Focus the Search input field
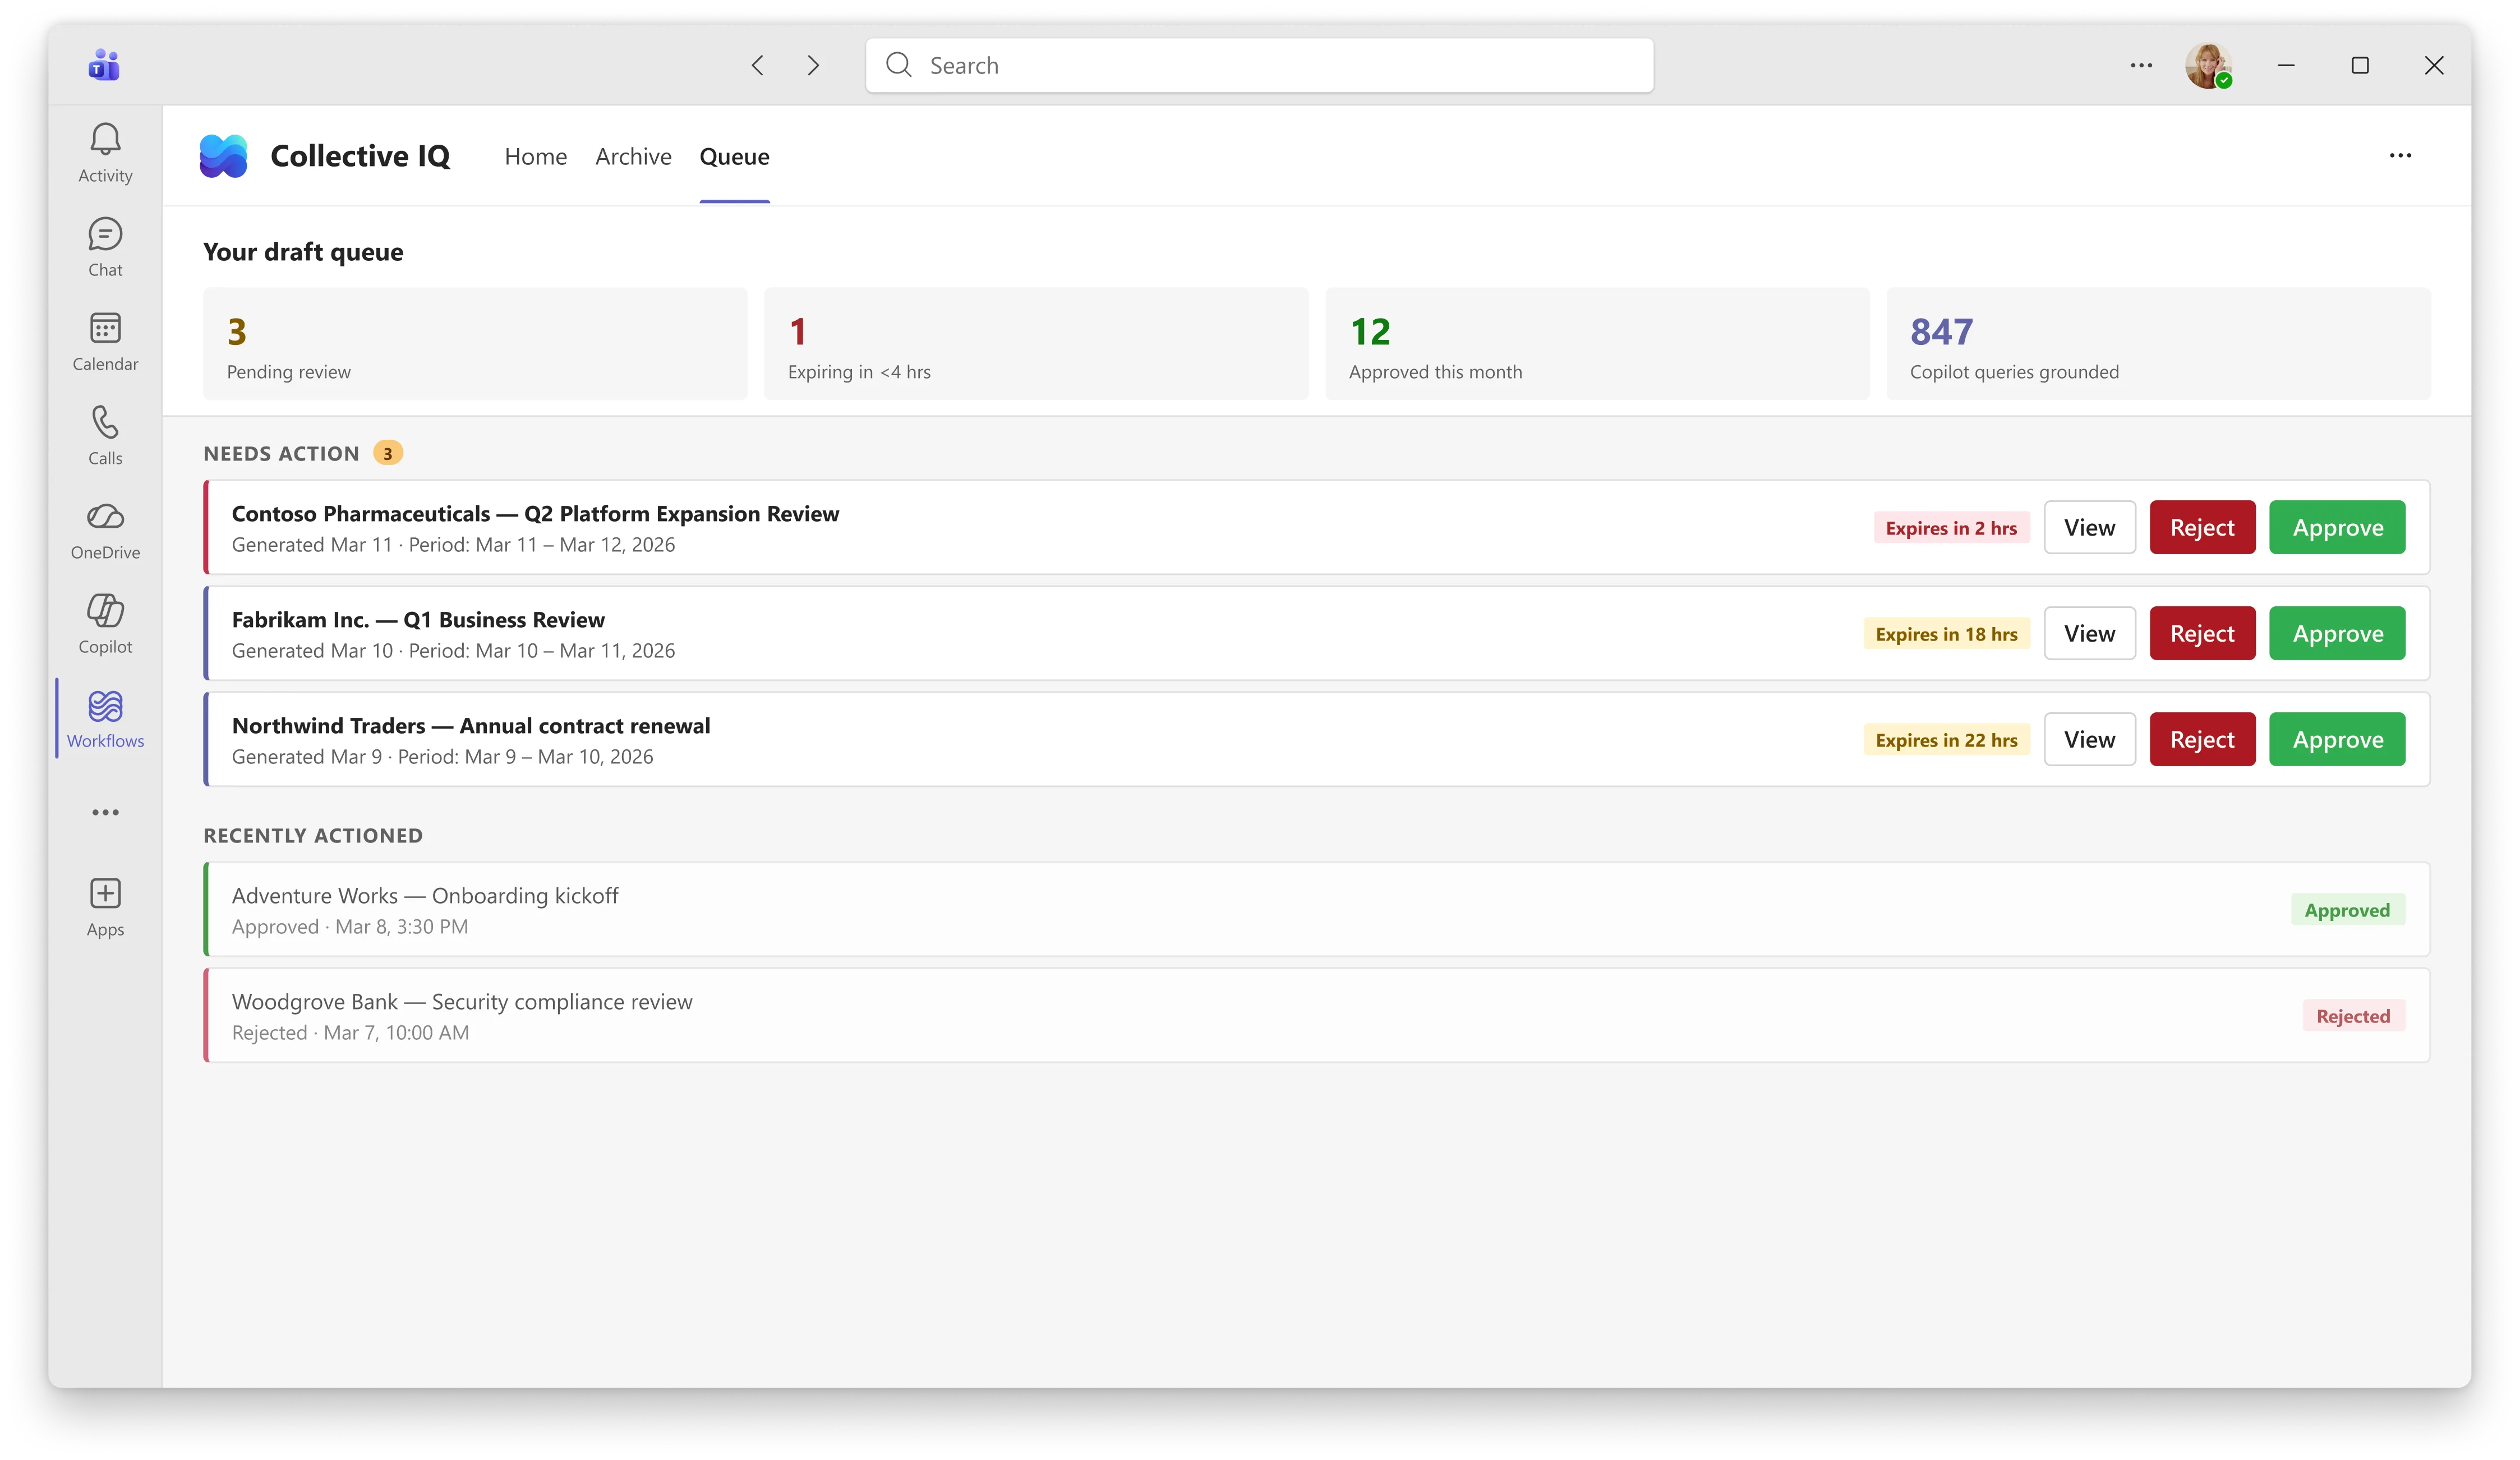The image size is (2520, 1460). (x=1259, y=65)
